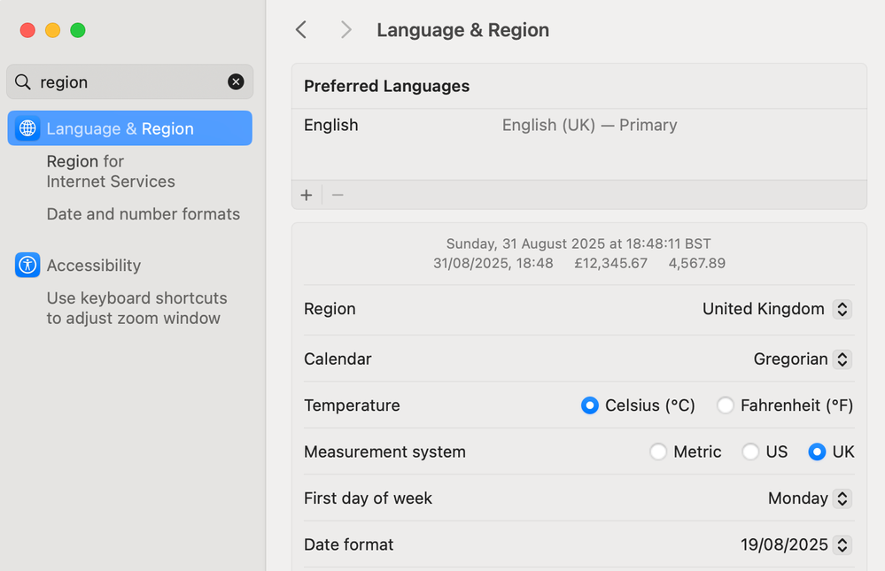The height and width of the screenshot is (571, 885).
Task: Select the English language row
Action: [579, 125]
